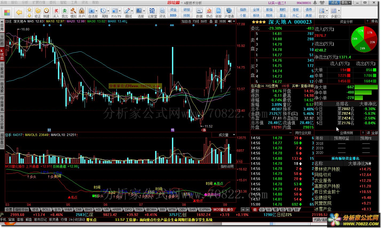The width and height of the screenshot is (381, 228).
Task: Click the 卖出 (sell) icon
Action: pyautogui.click(x=65, y=11)
